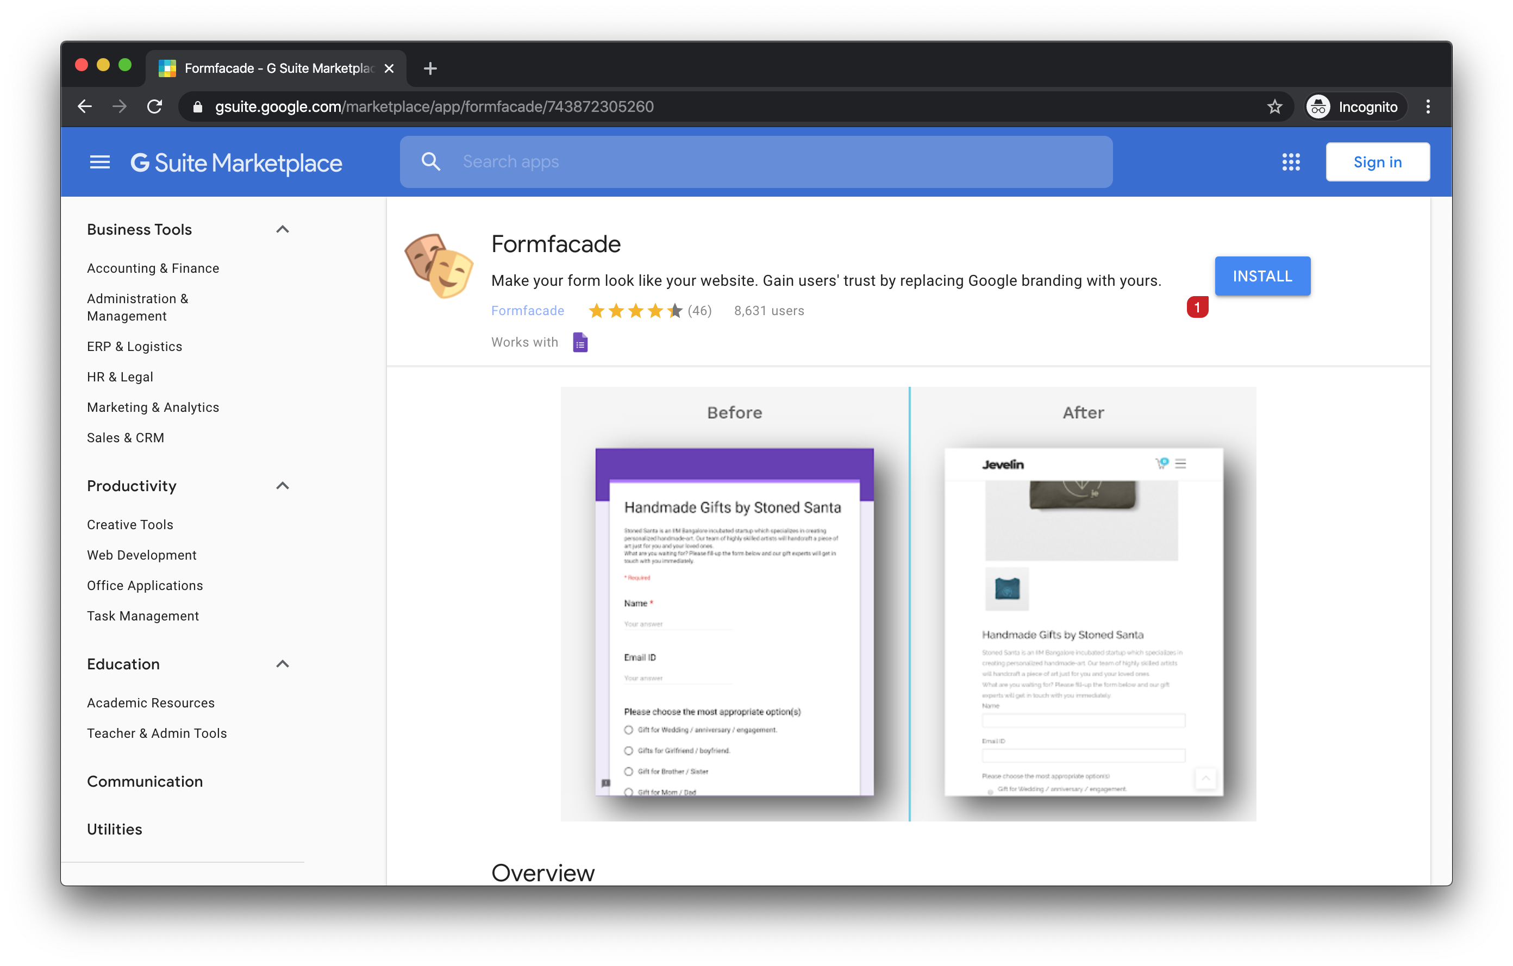Open Academic Resources category
The height and width of the screenshot is (966, 1513).
coord(151,703)
